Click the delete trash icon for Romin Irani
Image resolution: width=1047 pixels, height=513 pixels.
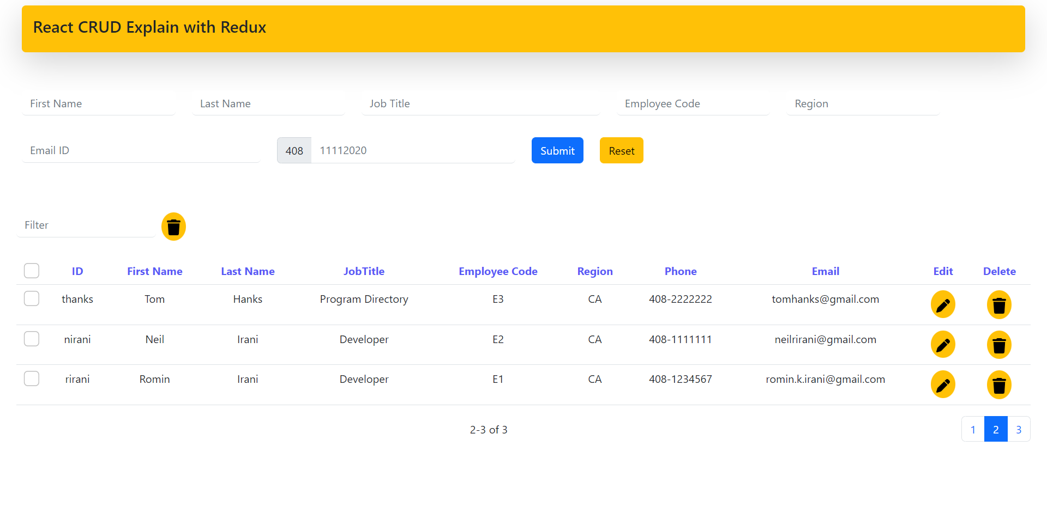(x=999, y=384)
